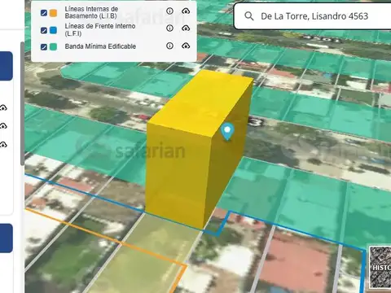Click the orange L.I.B color swatch

point(54,13)
